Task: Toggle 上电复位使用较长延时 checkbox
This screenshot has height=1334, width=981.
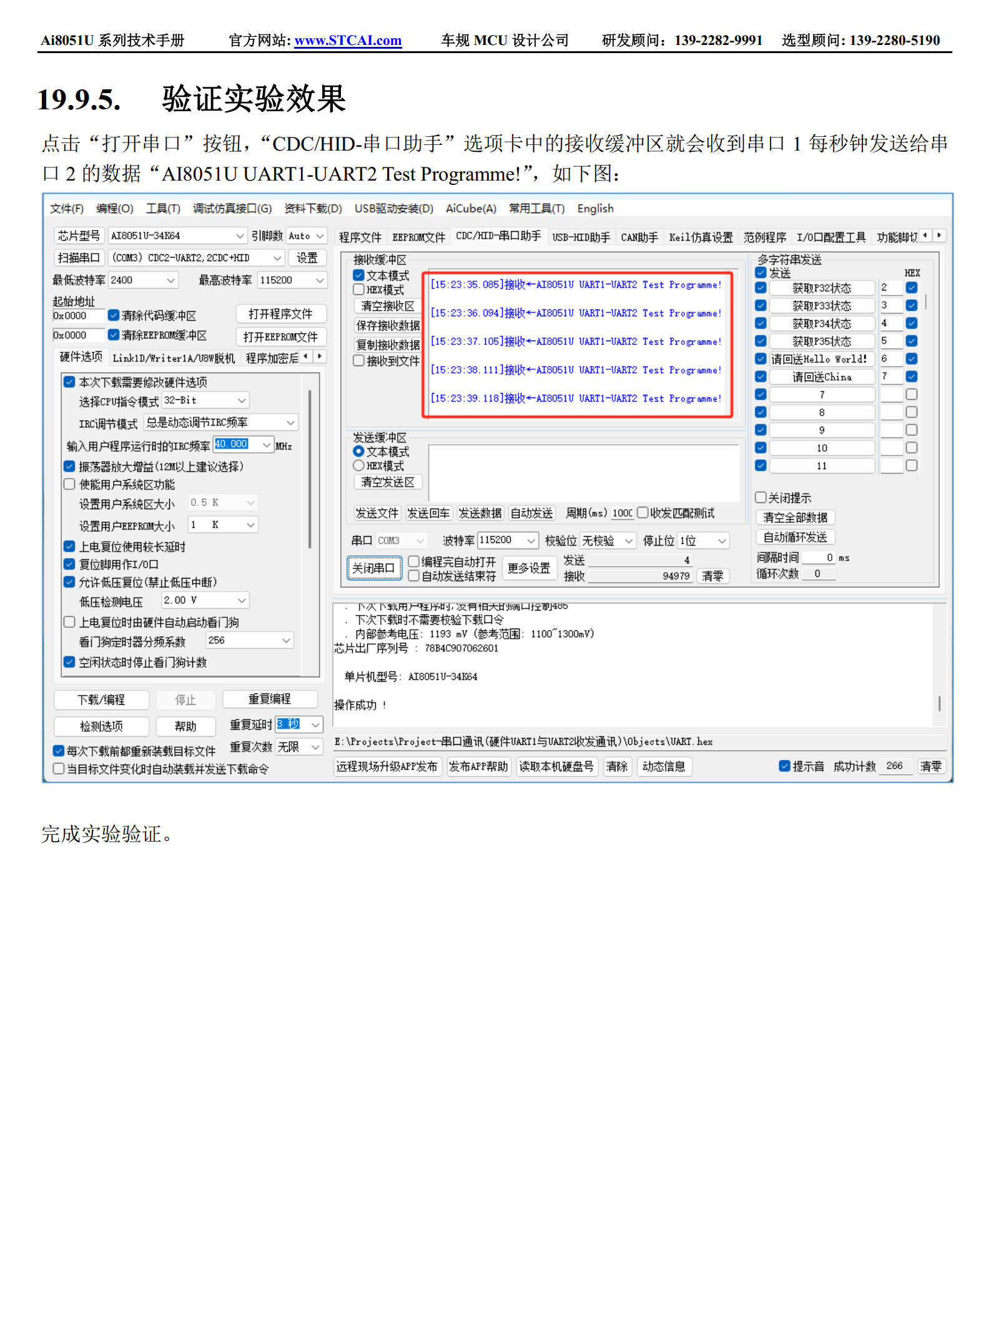Action: tap(69, 546)
